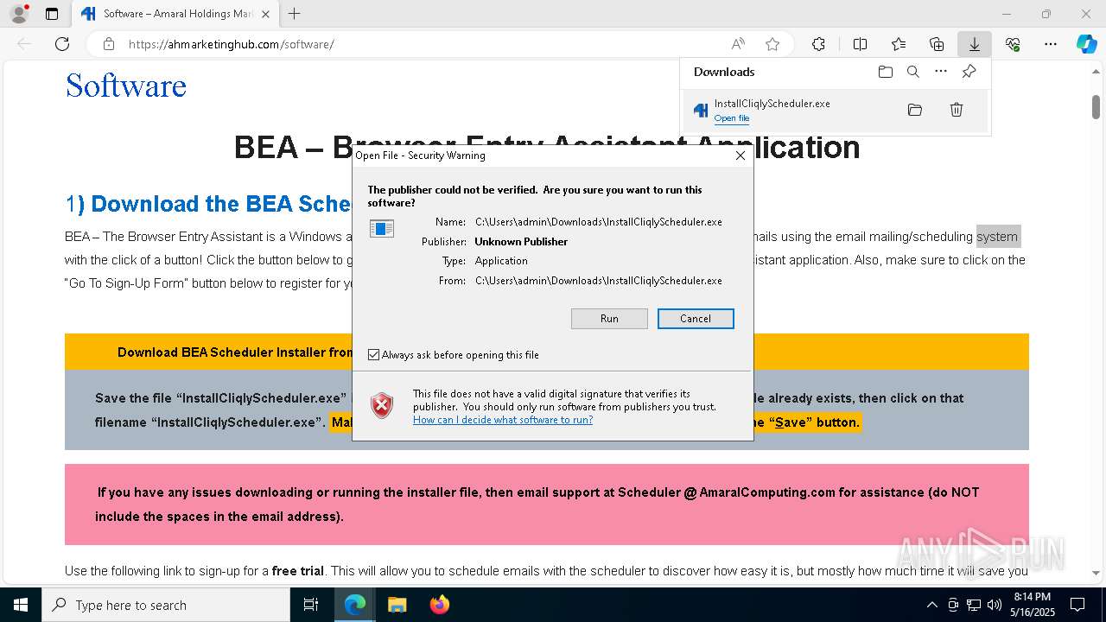Open the tab actions menu icon
Screen dimensions: 1106x622
[x=52, y=14]
